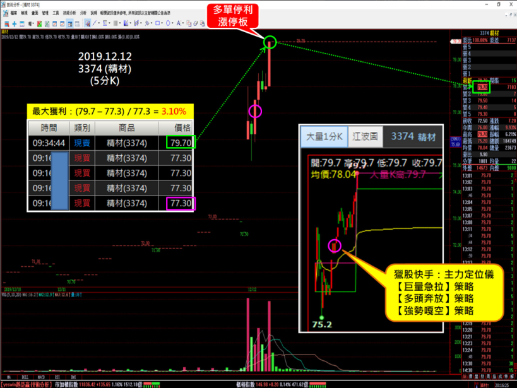This screenshot has width=517, height=388.
Task: Toggle the highlighted chart panel toolbar icon
Action: 70,24
